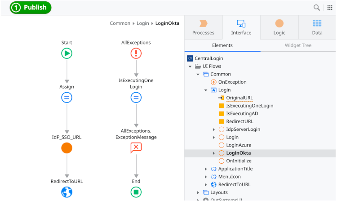Collapse the Login screen arrow
Image resolution: width=337 pixels, height=201 pixels.
[x=206, y=90]
